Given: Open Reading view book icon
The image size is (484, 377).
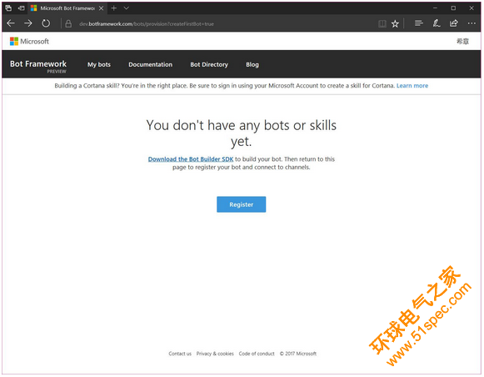Looking at the screenshot, I should click(382, 24).
